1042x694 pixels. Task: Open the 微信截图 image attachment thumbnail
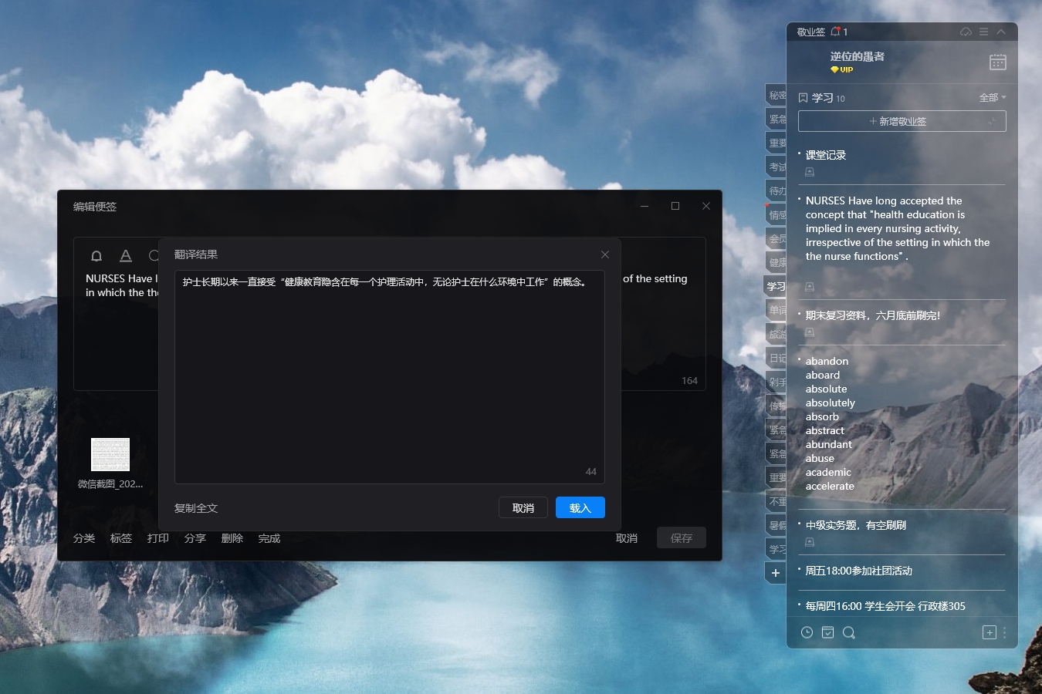tap(110, 454)
